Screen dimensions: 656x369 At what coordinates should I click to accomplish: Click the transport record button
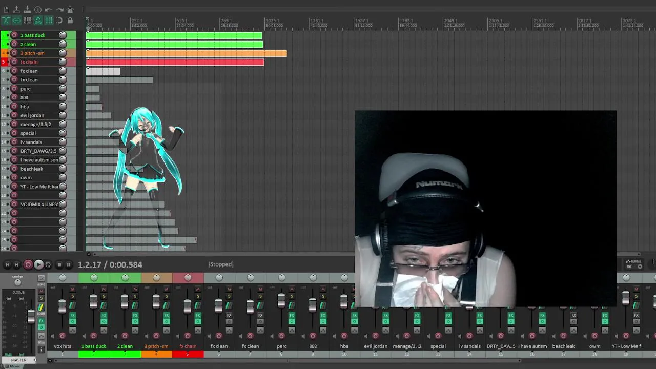[28, 264]
